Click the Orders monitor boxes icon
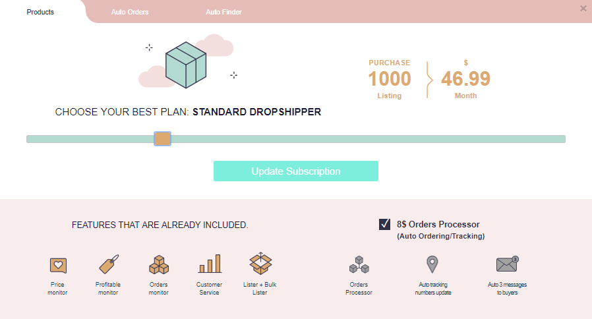The height and width of the screenshot is (319, 592). (159, 264)
